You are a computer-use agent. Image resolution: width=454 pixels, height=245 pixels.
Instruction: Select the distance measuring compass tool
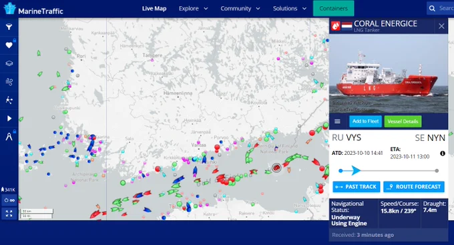(9, 137)
